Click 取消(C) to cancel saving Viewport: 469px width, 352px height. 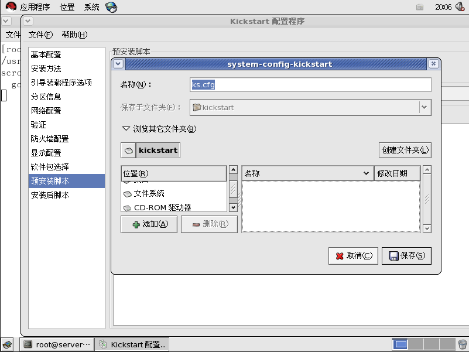pyautogui.click(x=353, y=256)
